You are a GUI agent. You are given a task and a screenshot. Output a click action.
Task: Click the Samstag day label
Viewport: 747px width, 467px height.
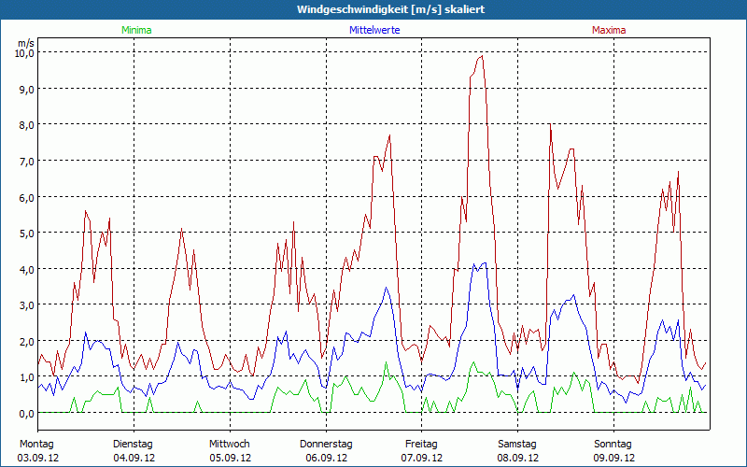(517, 445)
